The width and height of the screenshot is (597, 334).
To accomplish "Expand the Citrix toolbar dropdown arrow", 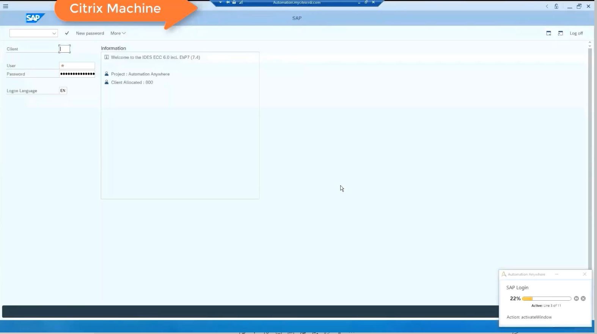I will (220, 2).
